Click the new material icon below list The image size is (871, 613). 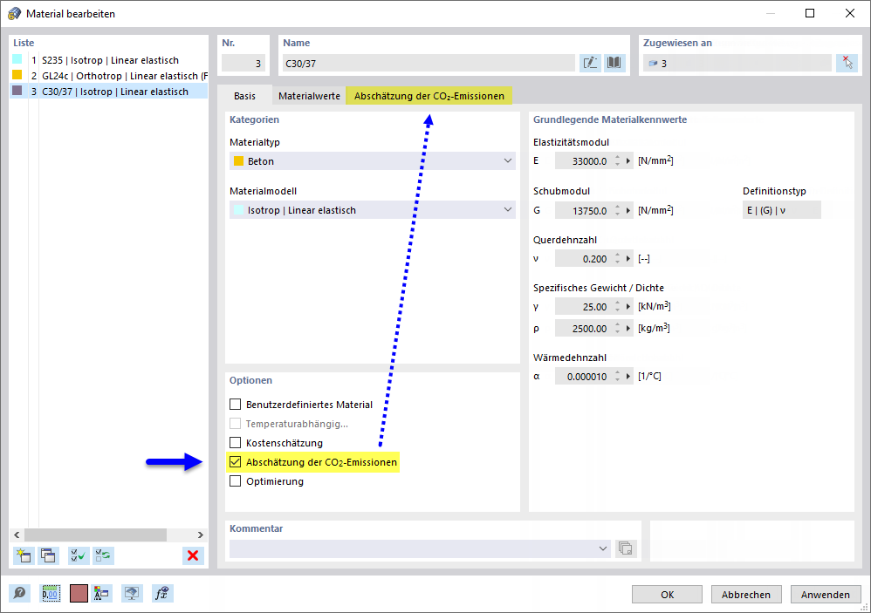(x=24, y=555)
